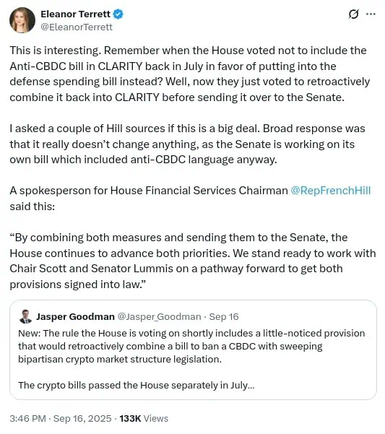The image size is (385, 434).
Task: Open the @RepFrenchHill mention link
Action: click(331, 191)
